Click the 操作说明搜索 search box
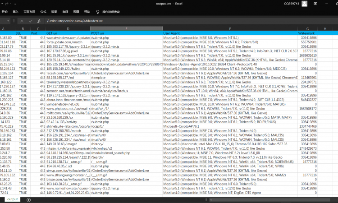The height and width of the screenshot is (203, 338). coord(111,12)
